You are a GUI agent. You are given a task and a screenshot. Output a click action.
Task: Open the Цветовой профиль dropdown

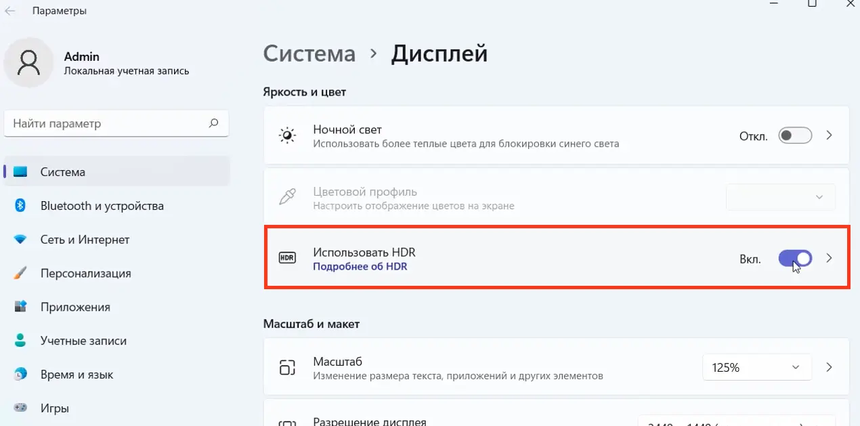781,197
